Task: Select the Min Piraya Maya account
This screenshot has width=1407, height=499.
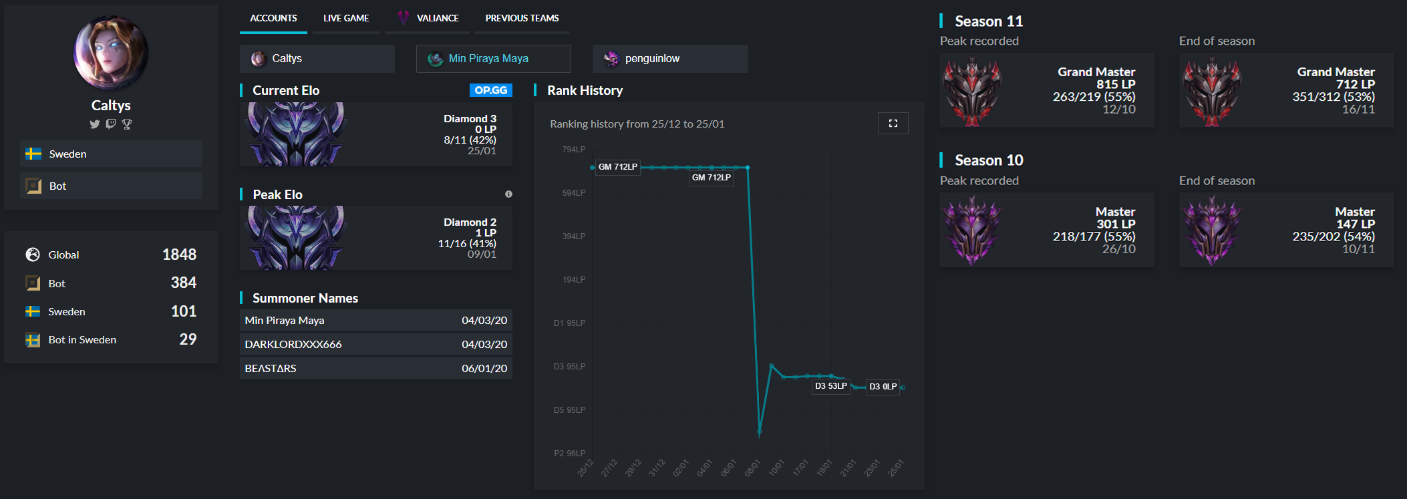Action: (x=493, y=59)
